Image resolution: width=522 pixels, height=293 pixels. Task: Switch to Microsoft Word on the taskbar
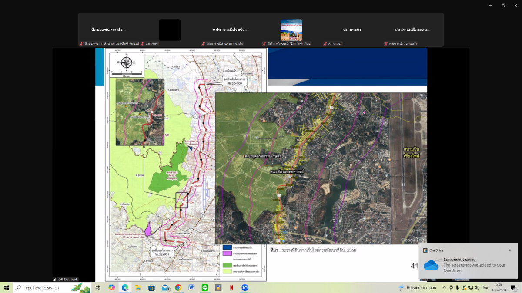click(x=191, y=287)
